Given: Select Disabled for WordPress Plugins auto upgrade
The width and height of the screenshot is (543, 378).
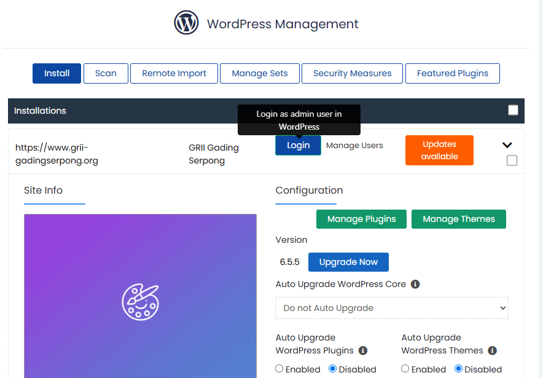Looking at the screenshot, I should pos(332,369).
